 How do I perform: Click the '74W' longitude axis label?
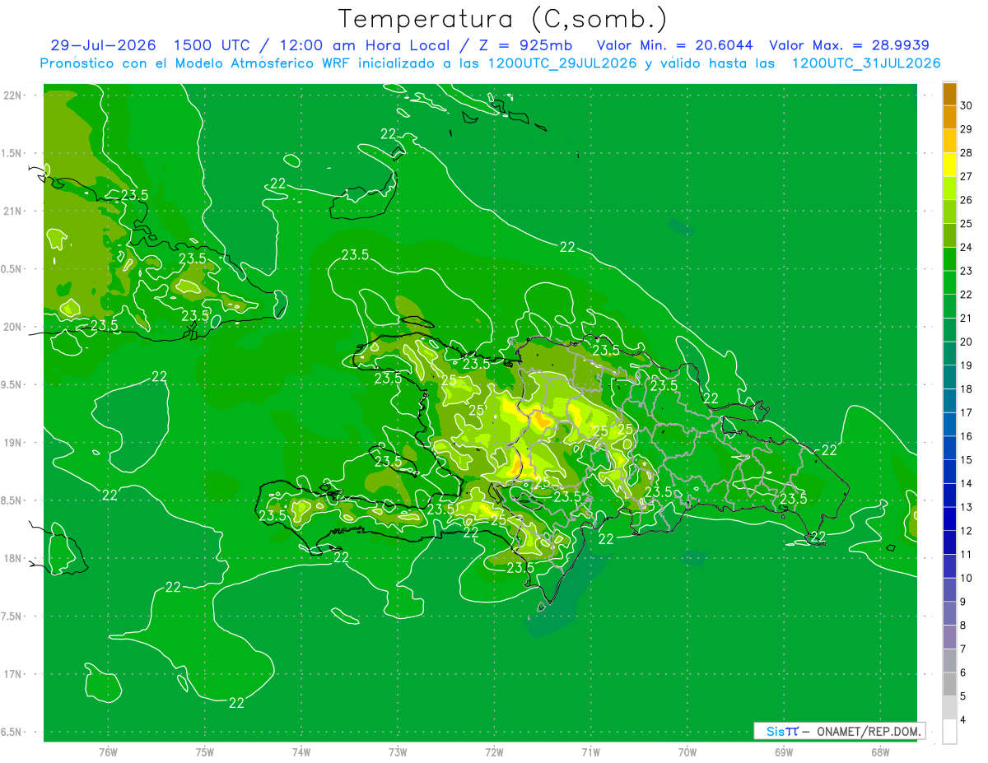pyautogui.click(x=301, y=752)
